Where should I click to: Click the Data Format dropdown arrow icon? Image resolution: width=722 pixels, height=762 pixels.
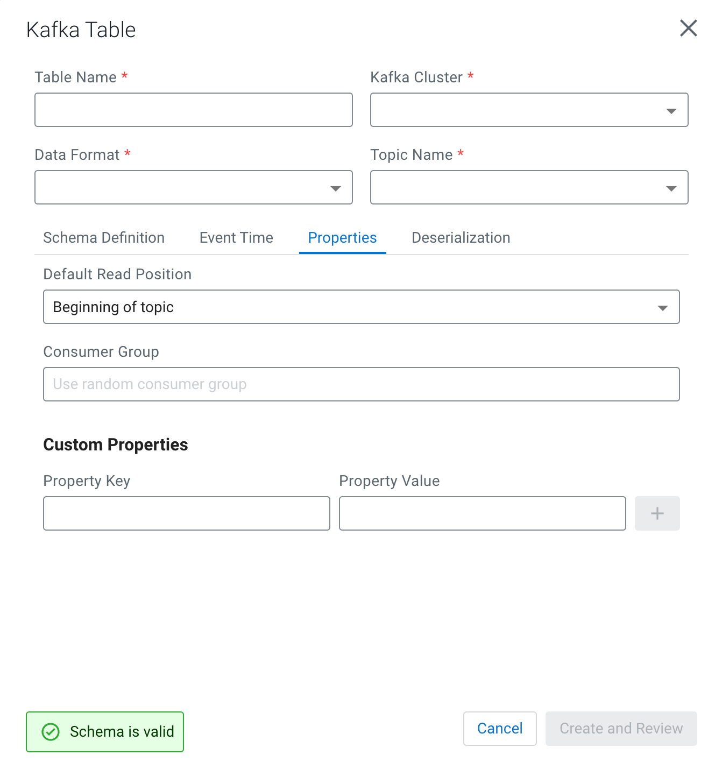(x=335, y=188)
